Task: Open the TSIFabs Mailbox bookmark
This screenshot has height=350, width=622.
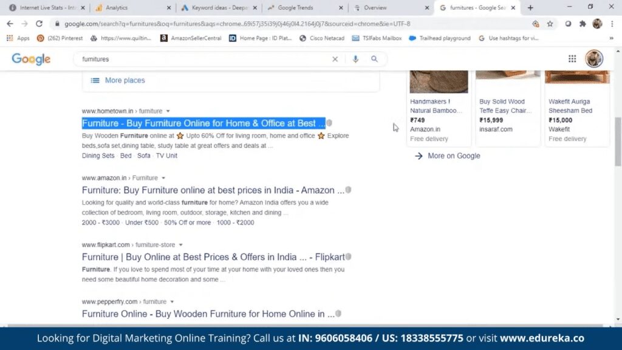Action: [x=377, y=38]
